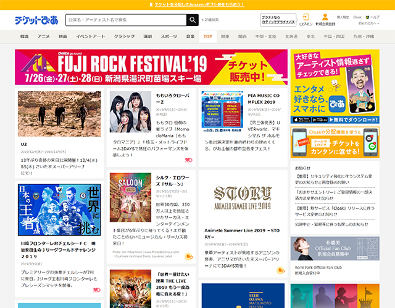This screenshot has height=308, width=395.
Task: Open the U2 event title link
Action: pyautogui.click(x=24, y=144)
